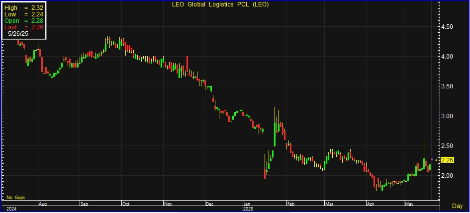Click the 3.00 price axis label
The width and height of the screenshot is (470, 213).
click(447, 116)
